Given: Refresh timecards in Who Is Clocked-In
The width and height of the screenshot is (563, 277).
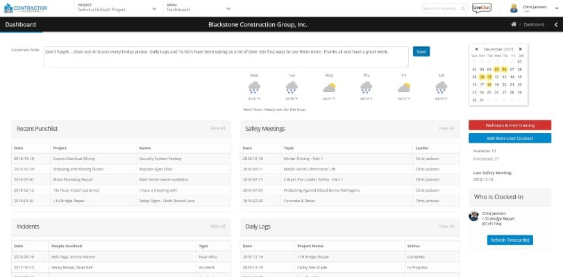Looking at the screenshot, I should pyautogui.click(x=510, y=240).
